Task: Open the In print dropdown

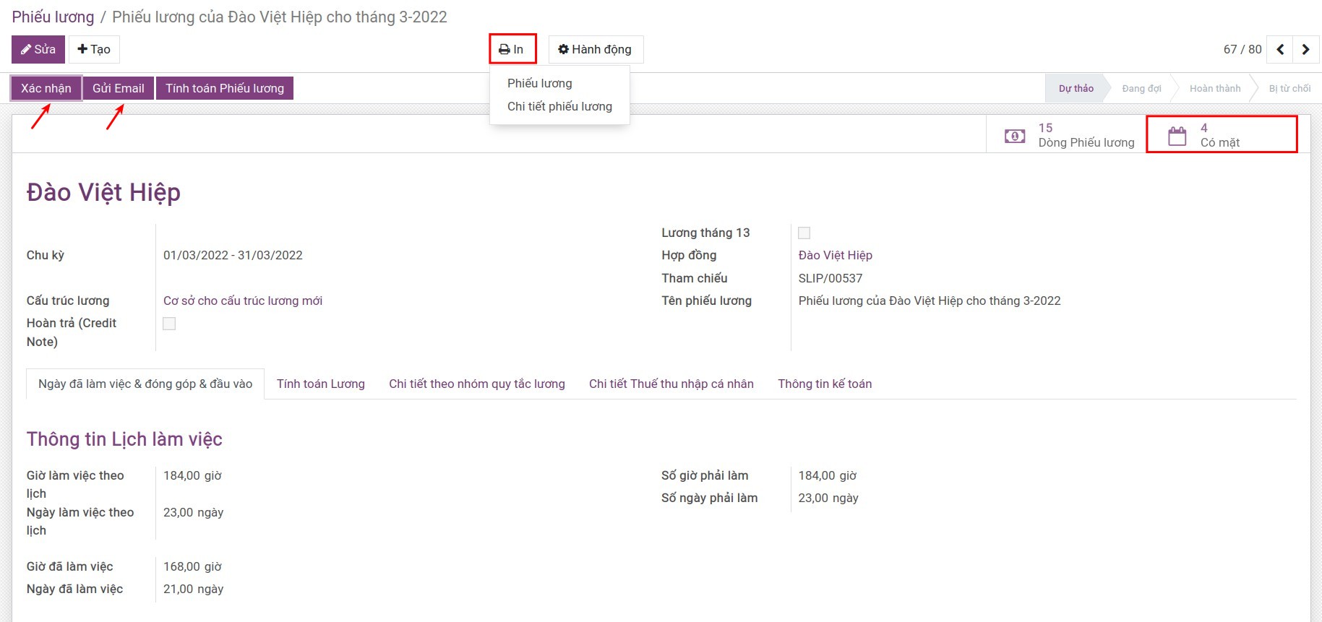Action: tap(512, 49)
